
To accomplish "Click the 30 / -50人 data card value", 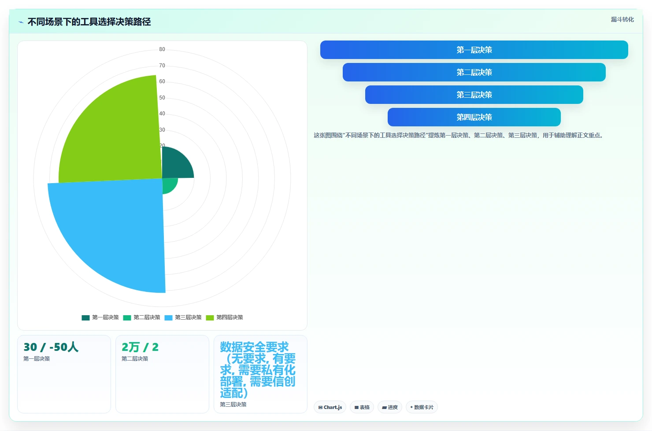I will coord(51,347).
